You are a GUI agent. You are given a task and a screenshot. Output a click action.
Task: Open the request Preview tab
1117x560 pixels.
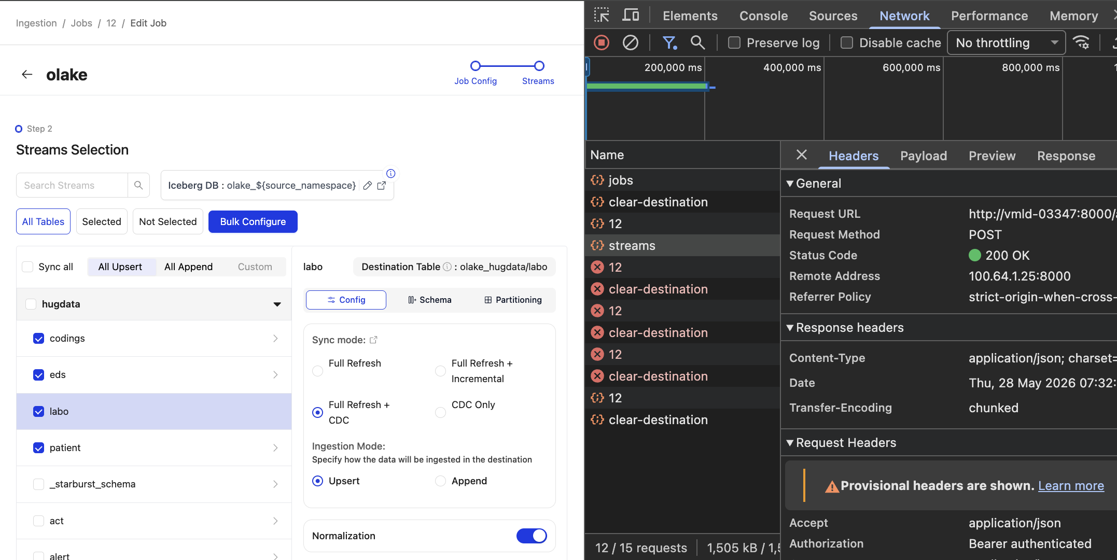point(992,156)
